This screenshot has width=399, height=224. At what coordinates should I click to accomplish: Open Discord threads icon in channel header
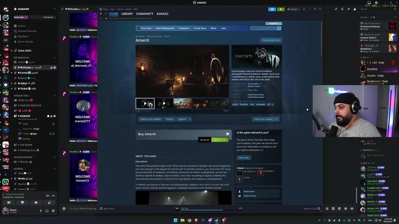pyautogui.click(x=336, y=9)
